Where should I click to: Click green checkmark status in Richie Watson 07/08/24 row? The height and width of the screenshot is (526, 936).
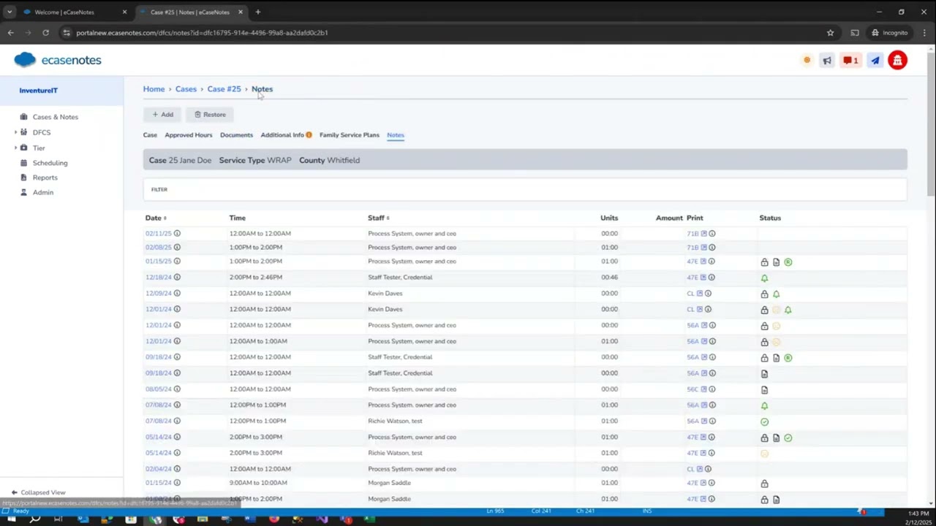[764, 422]
